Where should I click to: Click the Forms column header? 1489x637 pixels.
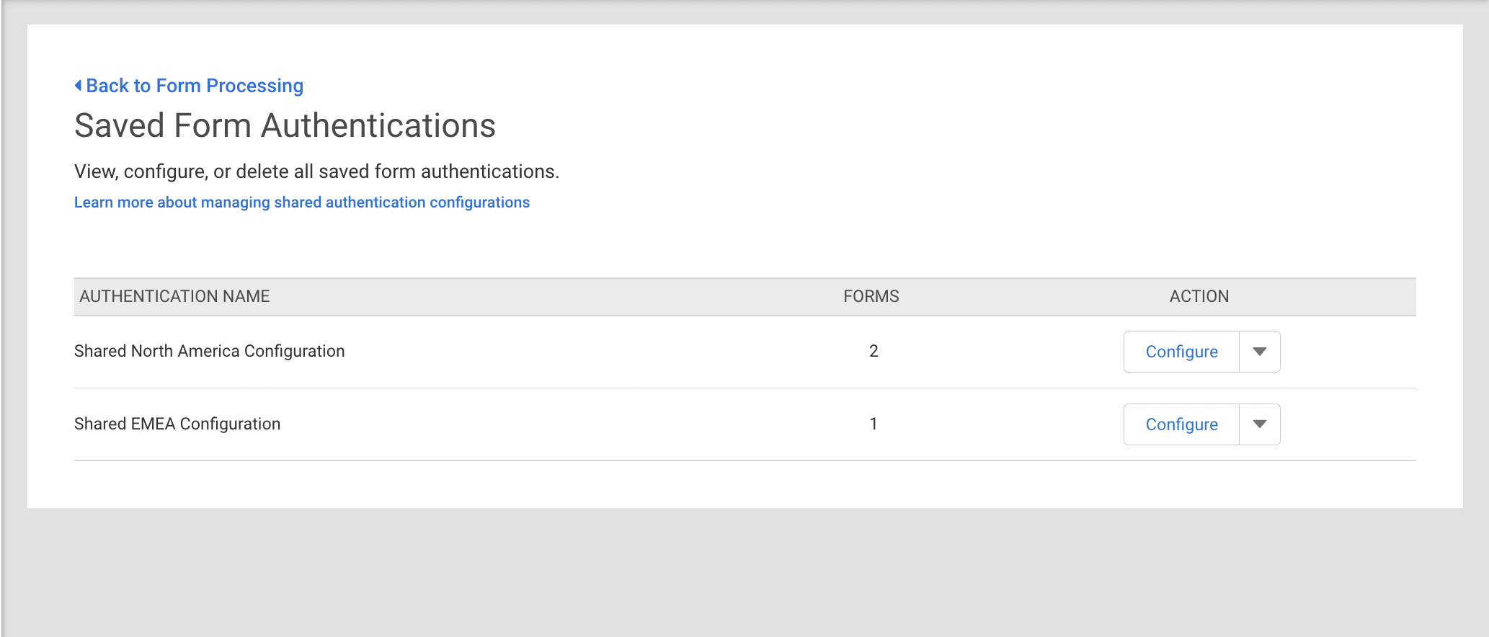871,296
